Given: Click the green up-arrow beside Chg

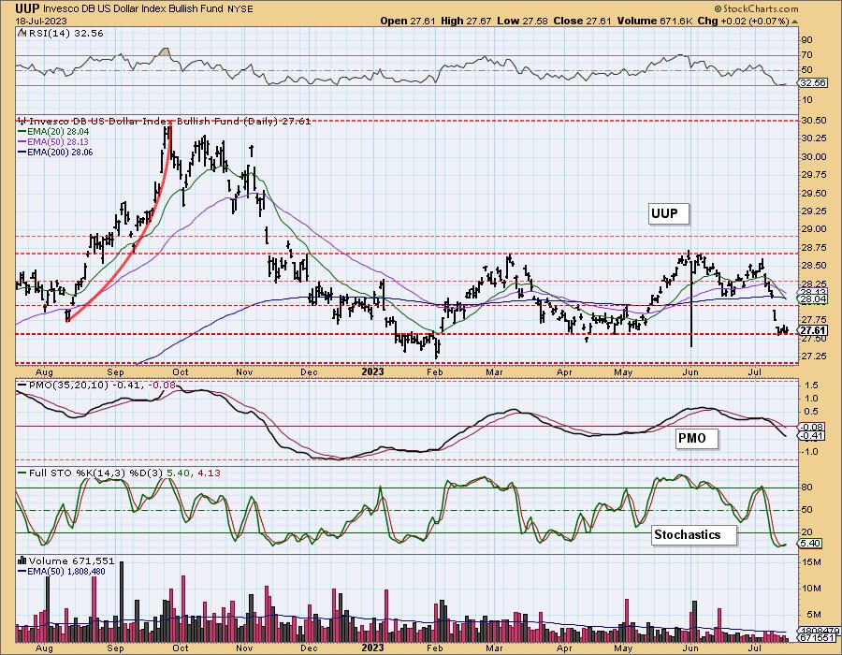Looking at the screenshot, I should click(x=795, y=22).
